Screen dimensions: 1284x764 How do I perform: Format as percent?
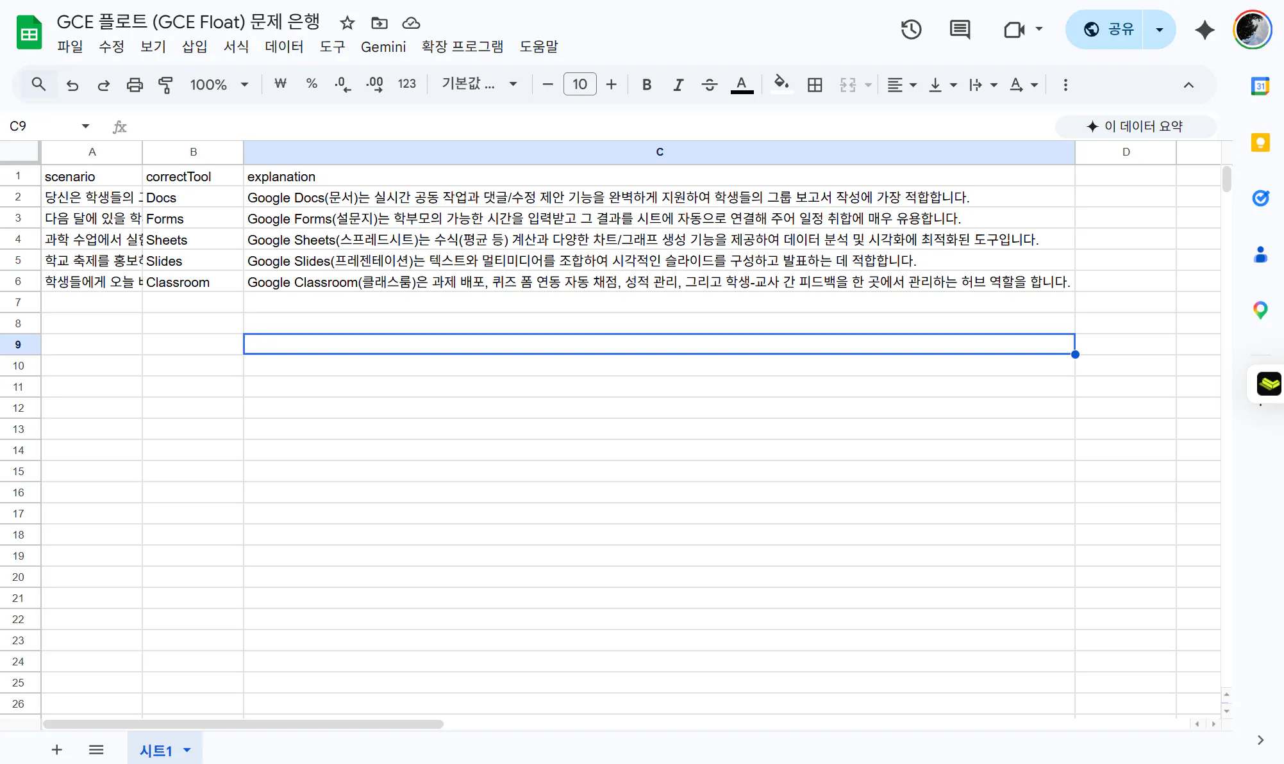[x=312, y=84]
